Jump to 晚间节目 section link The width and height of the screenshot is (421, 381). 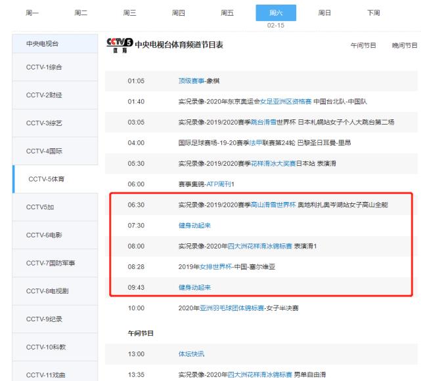click(405, 46)
